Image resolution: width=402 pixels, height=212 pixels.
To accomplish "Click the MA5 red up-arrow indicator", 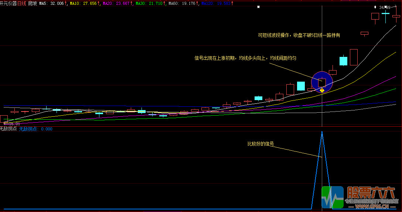I will point(66,3).
